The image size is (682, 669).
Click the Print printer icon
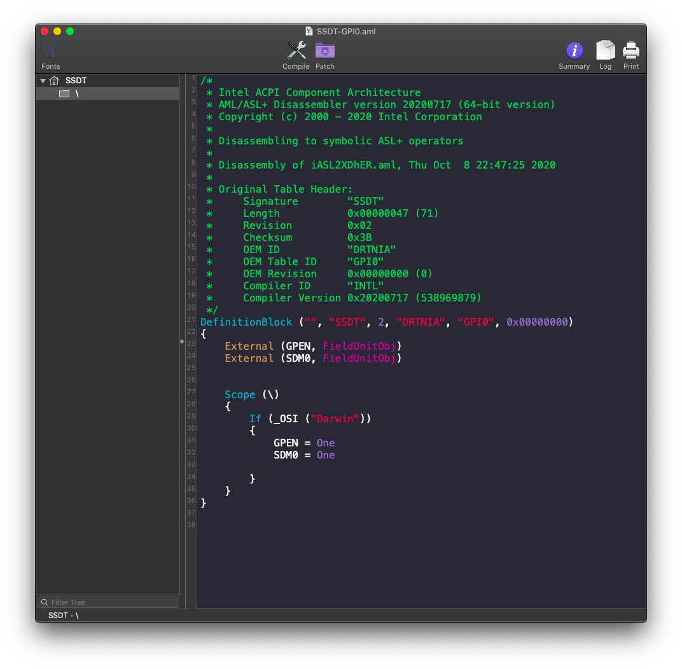630,50
